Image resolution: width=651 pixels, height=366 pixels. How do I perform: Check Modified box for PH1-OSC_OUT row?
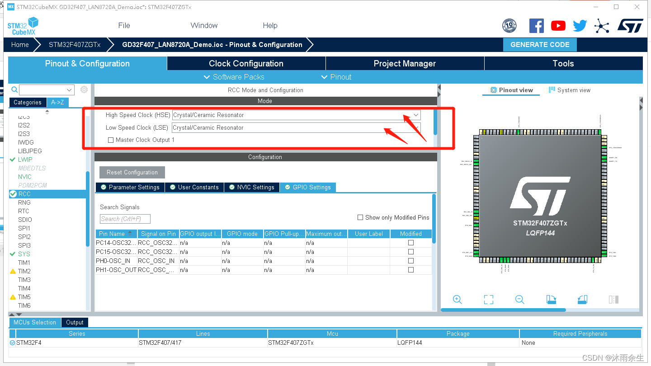[411, 270]
